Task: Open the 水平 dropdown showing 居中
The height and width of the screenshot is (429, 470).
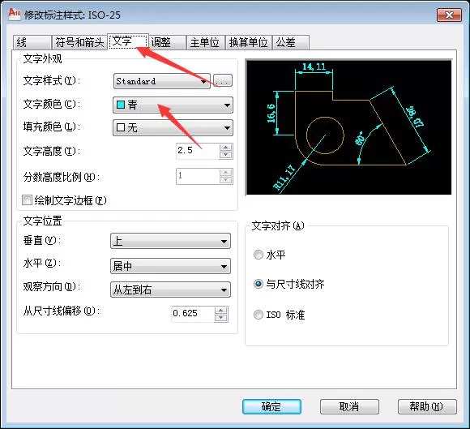Action: (x=170, y=266)
